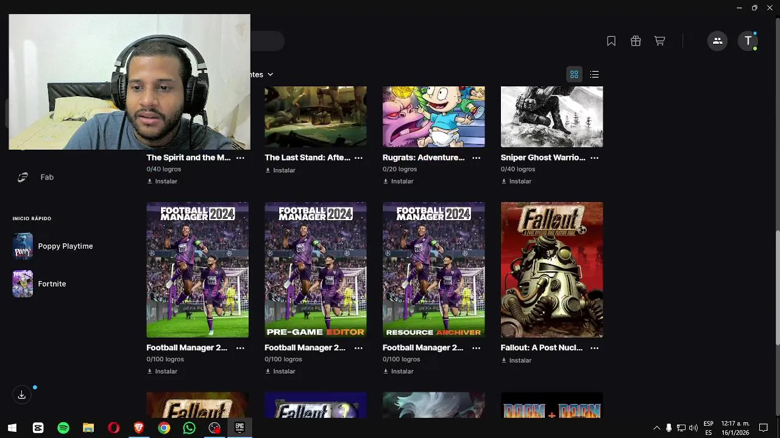This screenshot has height=438, width=780.
Task: Open the network tray icon
Action: click(681, 428)
